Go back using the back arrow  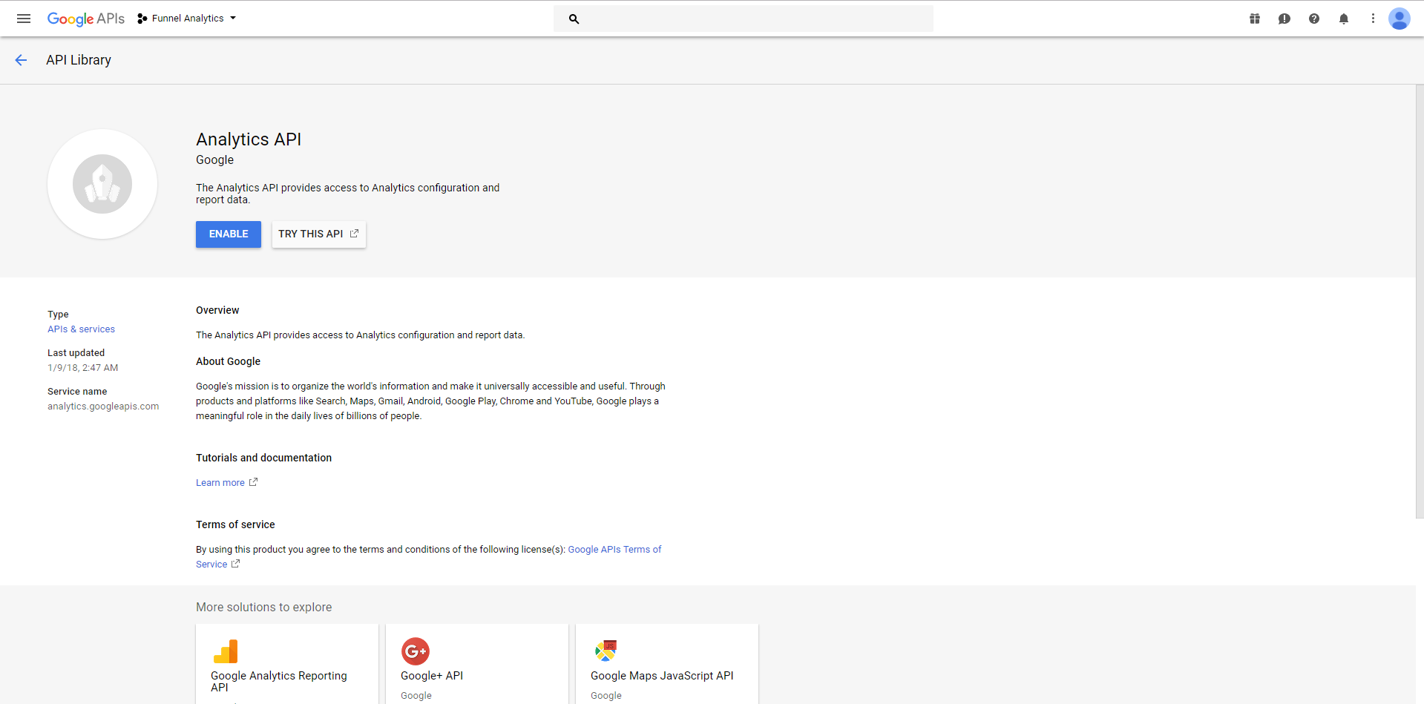[x=21, y=60]
